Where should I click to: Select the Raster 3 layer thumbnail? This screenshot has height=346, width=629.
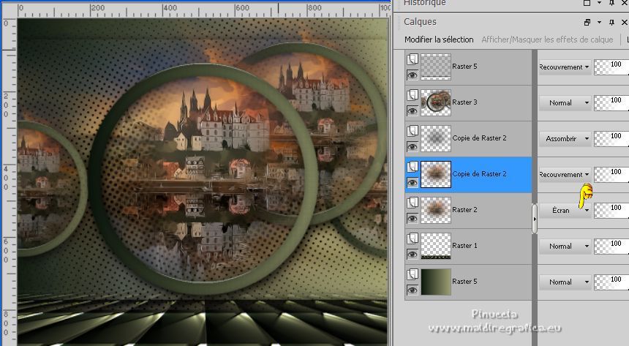(436, 102)
